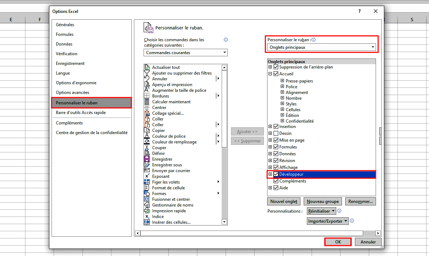
Task: Click the Actualiser tout icon
Action: tap(146, 67)
